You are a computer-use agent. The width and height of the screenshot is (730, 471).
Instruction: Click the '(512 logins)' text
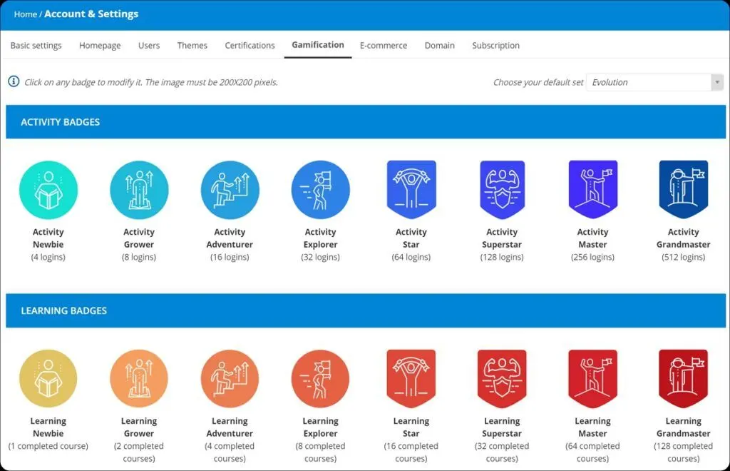684,257
